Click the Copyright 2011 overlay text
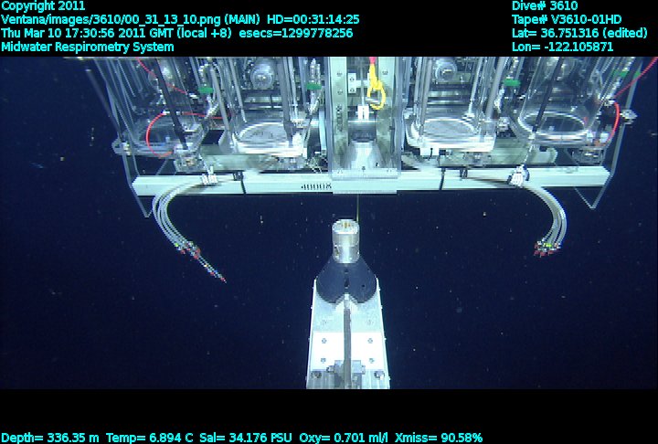 pyautogui.click(x=43, y=5)
